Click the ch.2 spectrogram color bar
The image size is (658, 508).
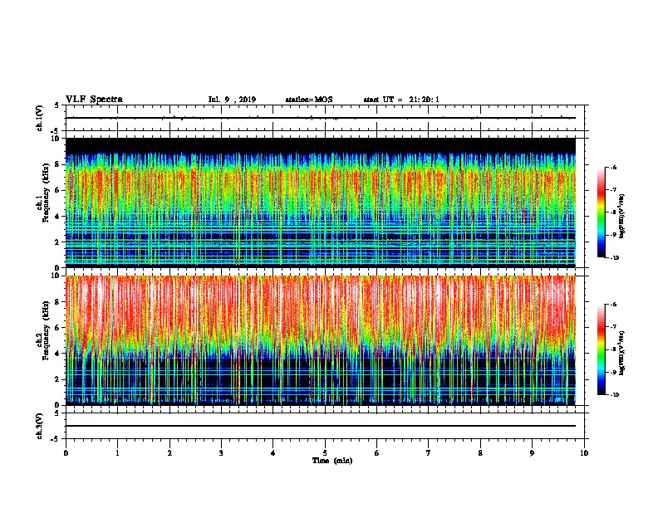(602, 349)
